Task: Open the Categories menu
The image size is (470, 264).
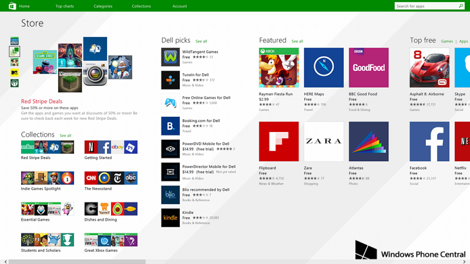Action: click(x=103, y=6)
